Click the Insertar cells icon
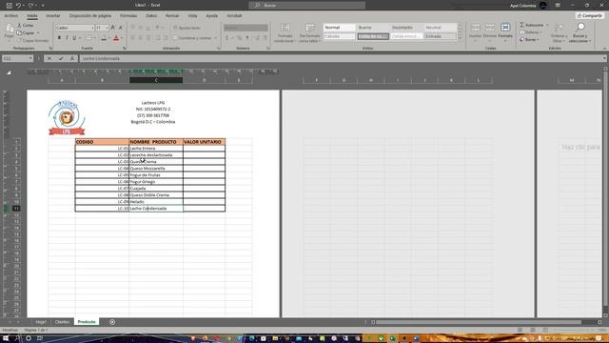609x343 pixels. point(476,28)
